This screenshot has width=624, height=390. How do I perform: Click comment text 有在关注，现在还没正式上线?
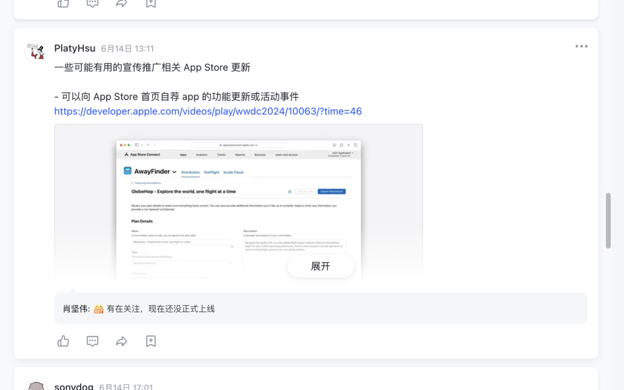click(161, 309)
